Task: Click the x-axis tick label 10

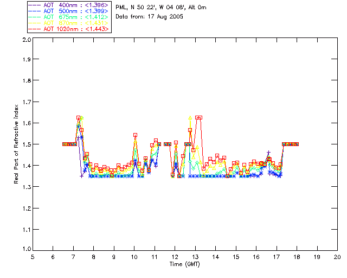Action: (134, 257)
